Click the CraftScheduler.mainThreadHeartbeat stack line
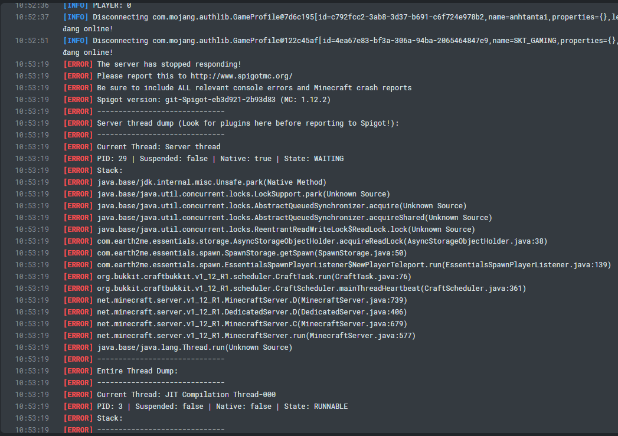618x436 pixels. pyautogui.click(x=311, y=289)
